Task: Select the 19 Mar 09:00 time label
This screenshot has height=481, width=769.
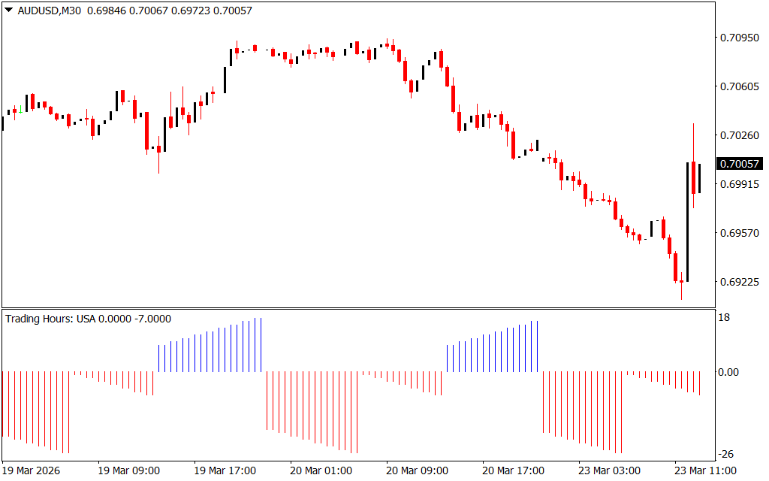Action: pos(128,470)
